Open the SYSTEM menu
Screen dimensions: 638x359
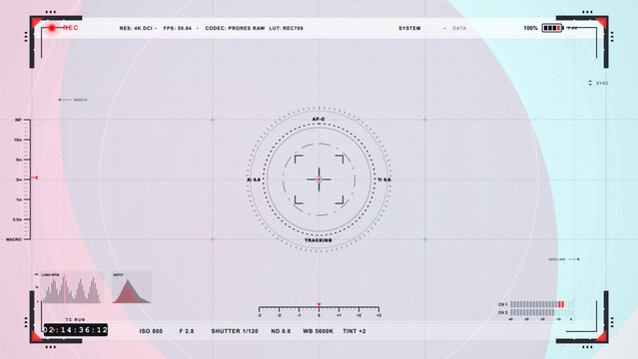tap(409, 28)
